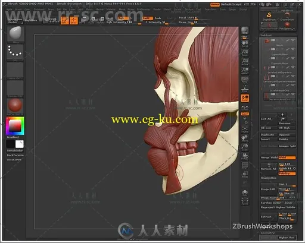
Task: Click the Scale view icon on right shelf
Action: 245,147
